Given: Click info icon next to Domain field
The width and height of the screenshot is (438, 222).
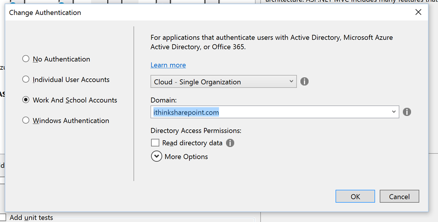Looking at the screenshot, I should click(407, 112).
